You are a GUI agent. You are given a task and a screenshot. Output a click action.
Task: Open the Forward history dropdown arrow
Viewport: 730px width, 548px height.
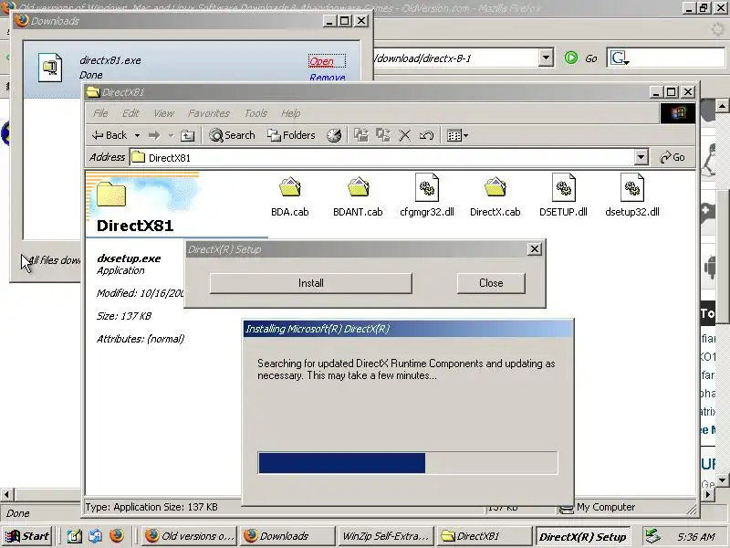coord(171,135)
